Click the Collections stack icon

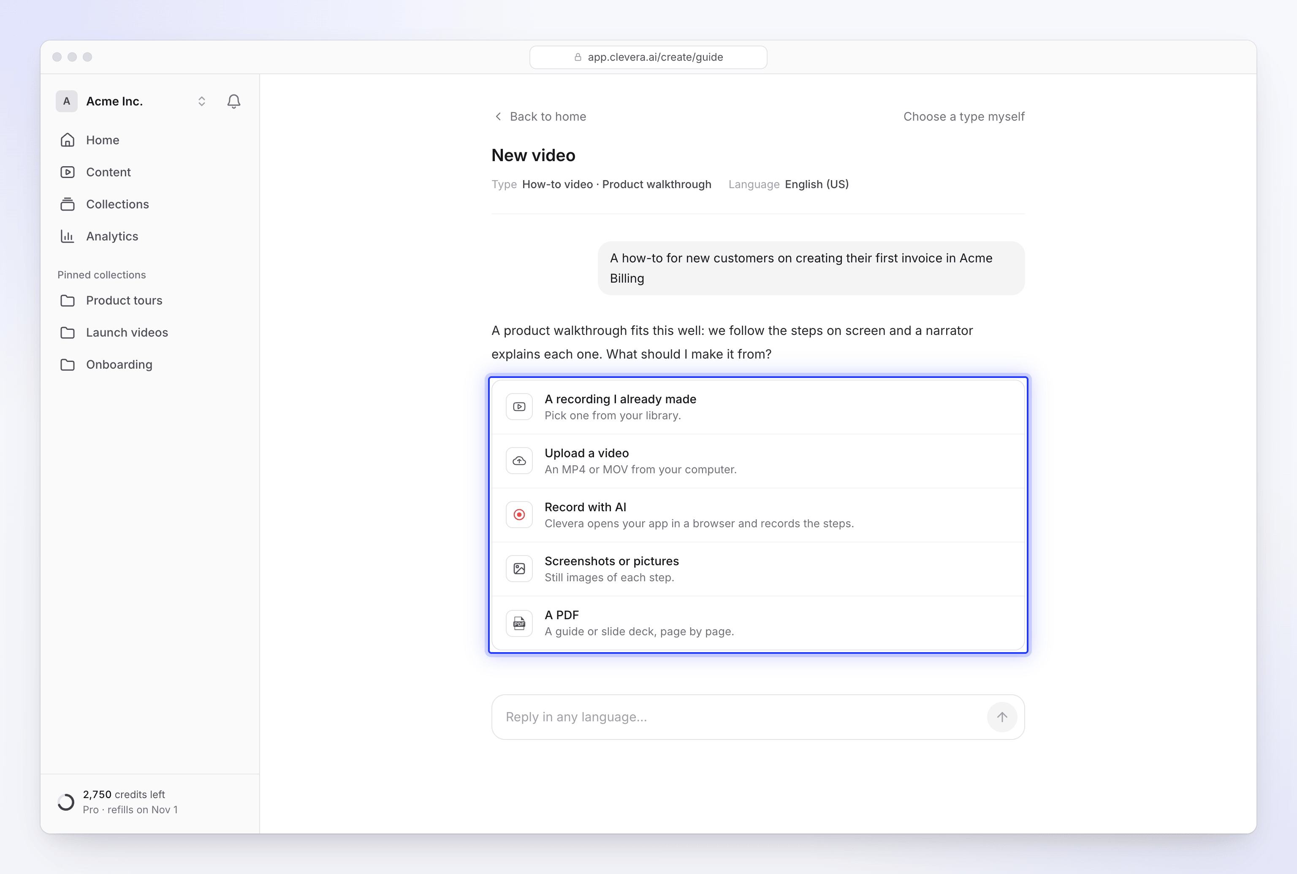[x=68, y=204]
